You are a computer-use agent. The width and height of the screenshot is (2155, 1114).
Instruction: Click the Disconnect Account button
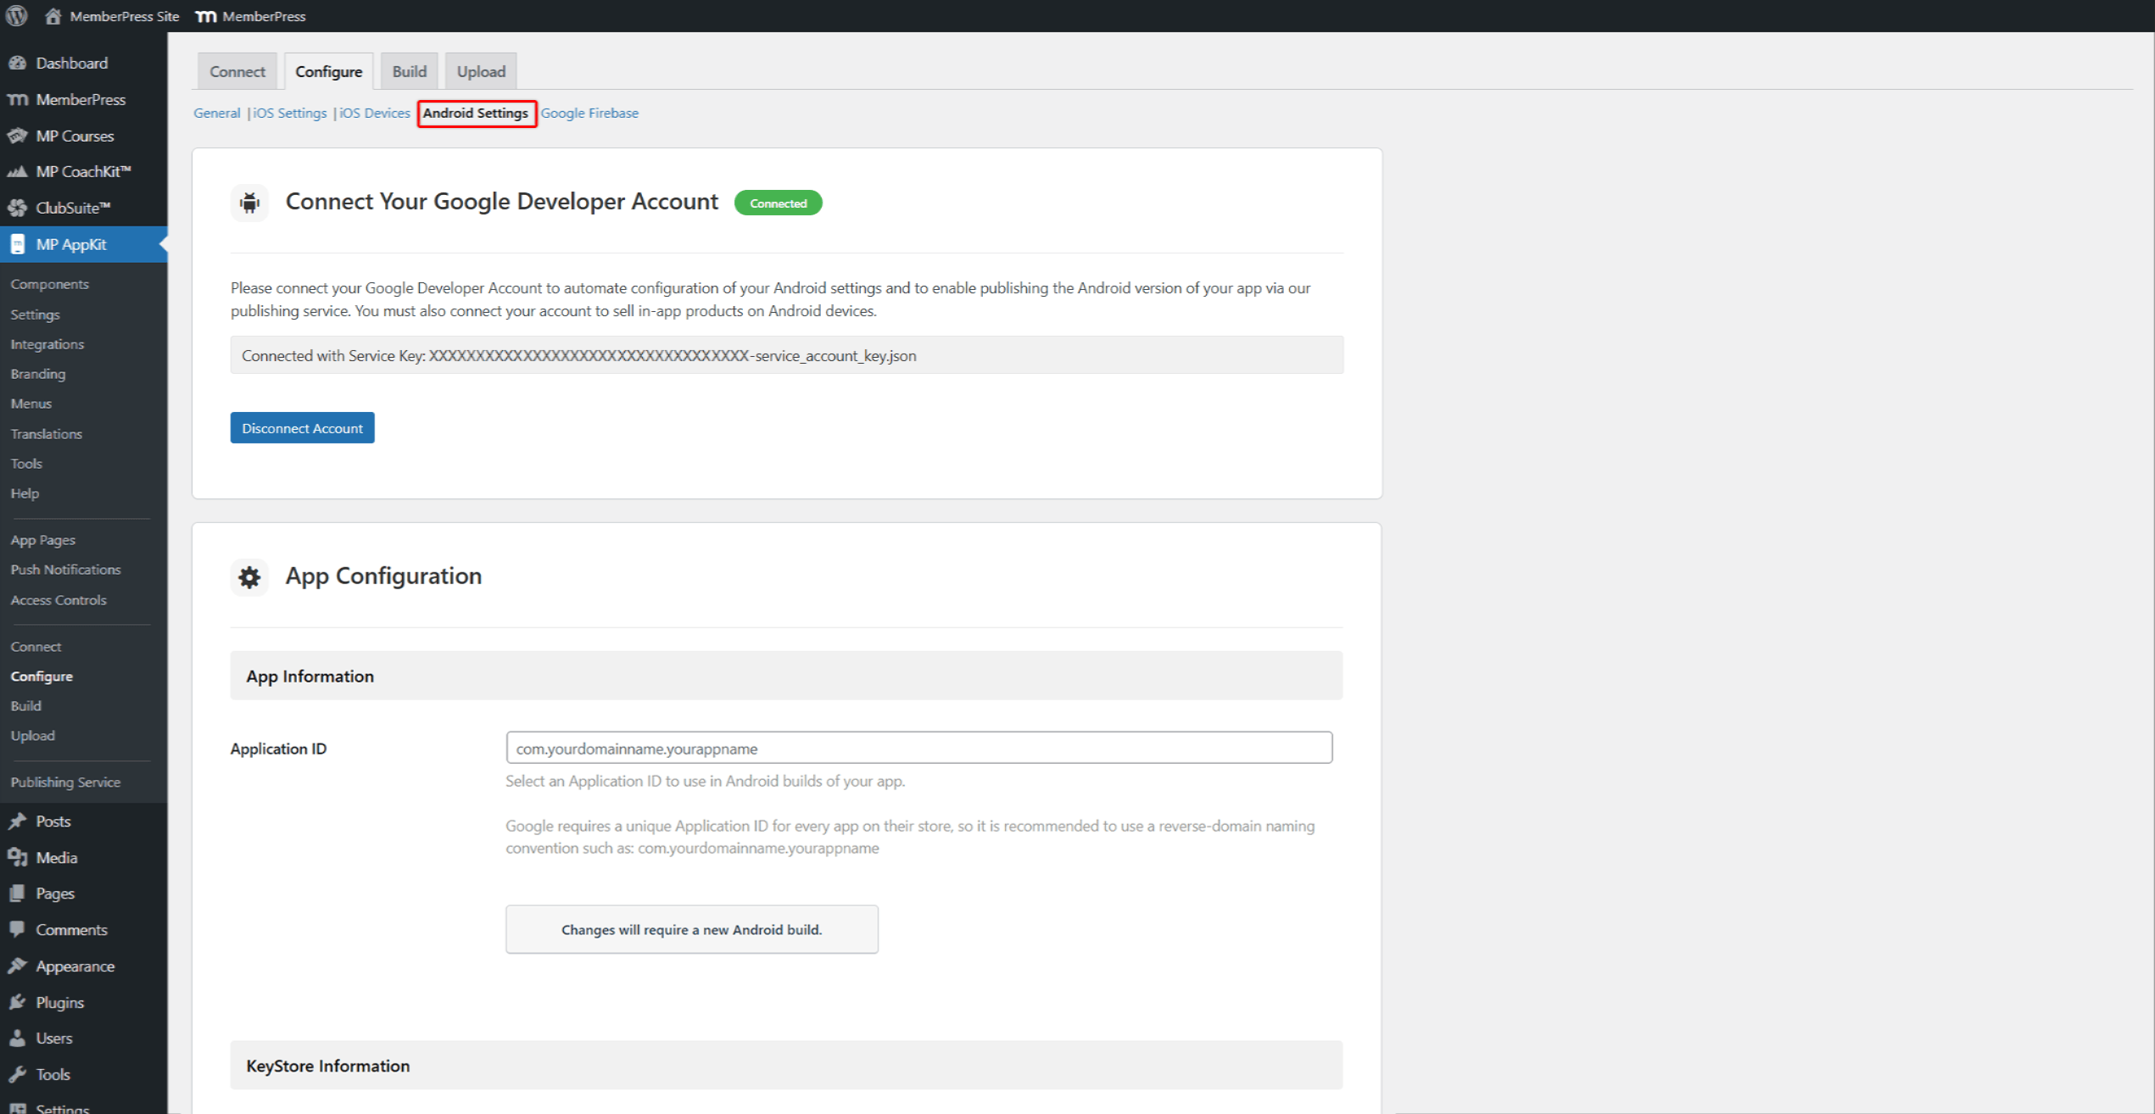(302, 427)
